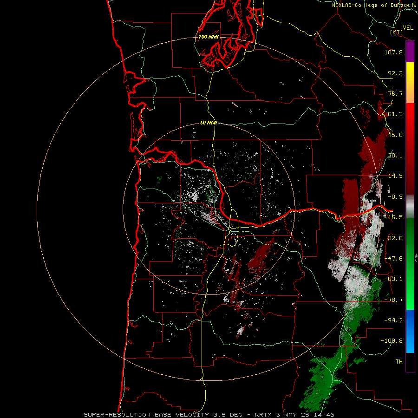Click the Super-Resolution Base Velocity caption text

pos(209,415)
